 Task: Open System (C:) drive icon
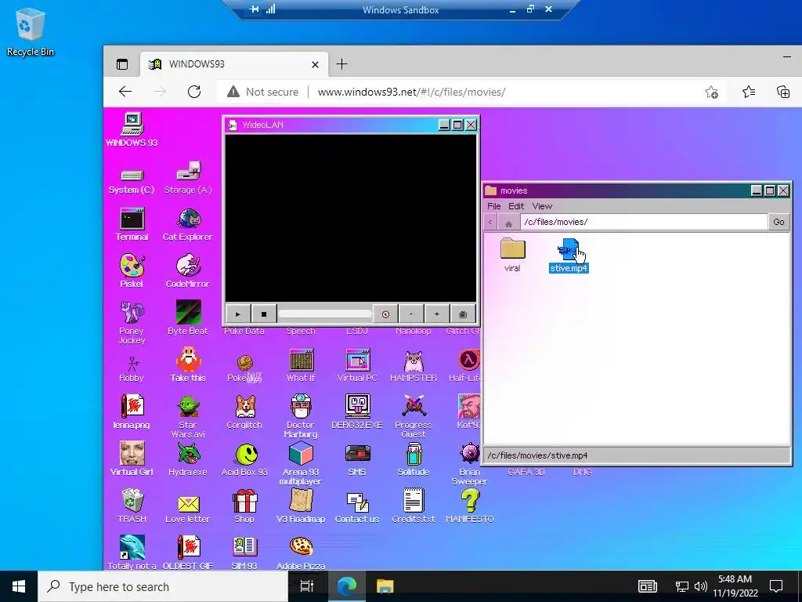(132, 176)
